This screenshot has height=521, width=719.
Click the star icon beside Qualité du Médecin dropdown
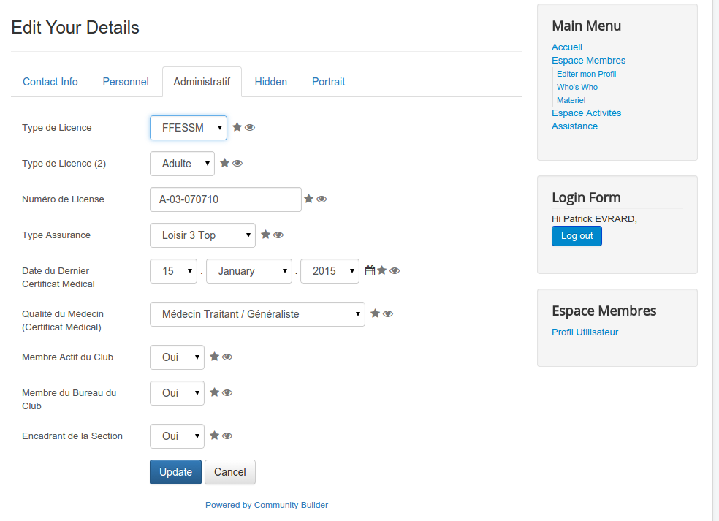point(375,313)
